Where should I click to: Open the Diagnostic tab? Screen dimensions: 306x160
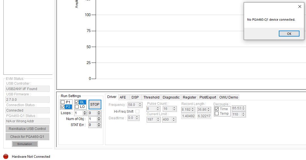[x=171, y=97]
